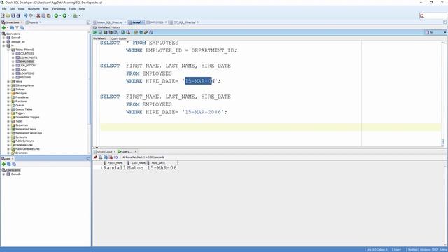Image resolution: width=448 pixels, height=252 pixels.
Task: Click the Paste icon in main toolbar
Action: click(x=48, y=15)
